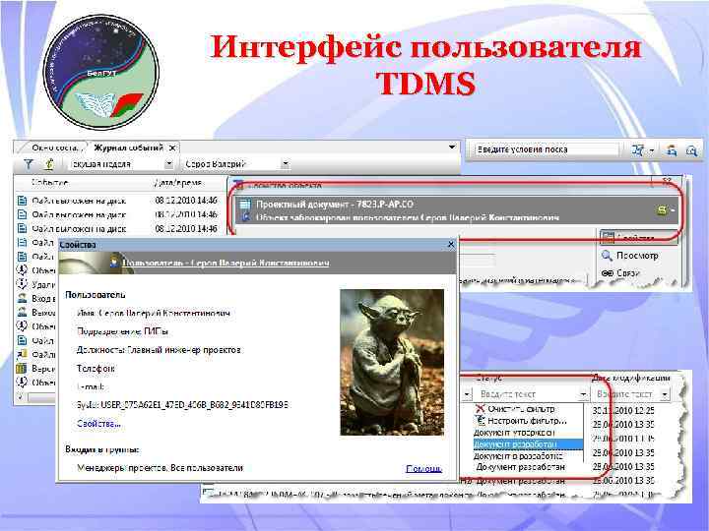
Task: Click the 'Введите условия поиска' search field
Action: point(547,149)
